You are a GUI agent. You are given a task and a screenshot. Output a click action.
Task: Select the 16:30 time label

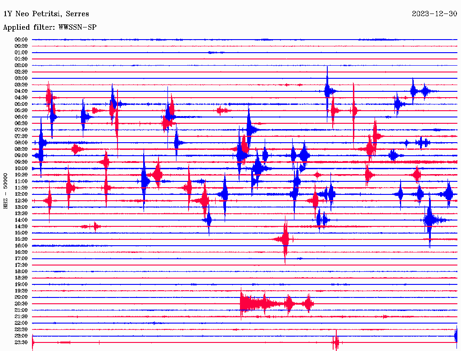(21, 252)
